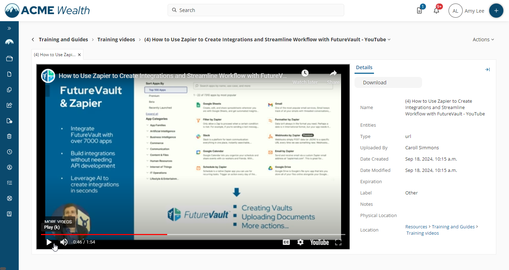The image size is (509, 270).
Task: Click the Type value 'url'
Action: click(408, 136)
